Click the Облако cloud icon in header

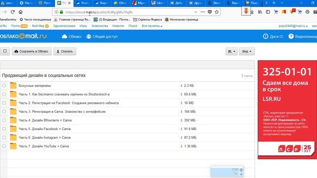click(x=64, y=37)
